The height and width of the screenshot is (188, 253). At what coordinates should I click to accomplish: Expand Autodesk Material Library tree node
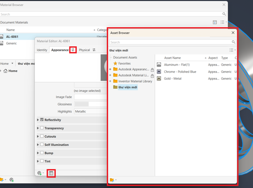point(110,75)
